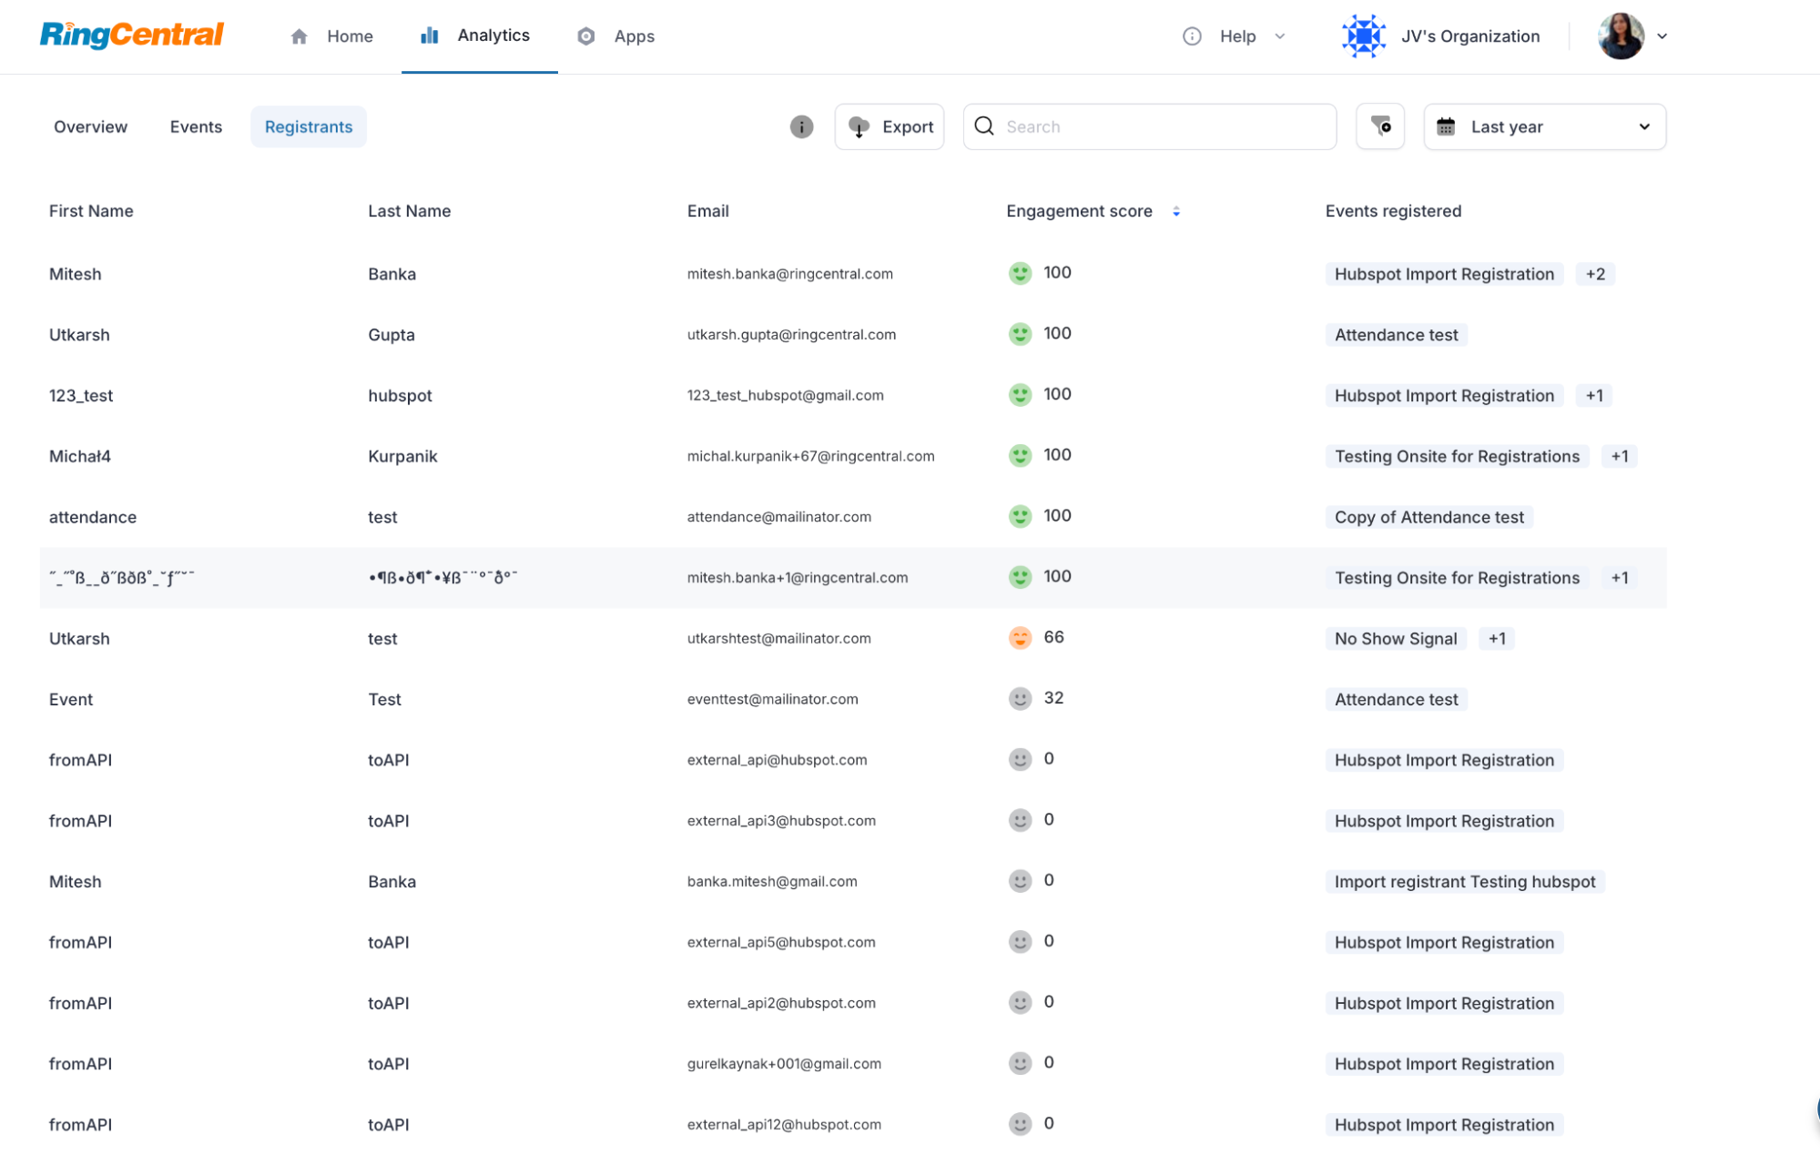Open the filter icon button

click(1380, 127)
